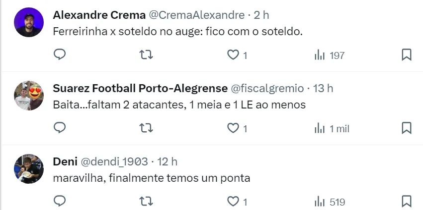
Task: Repost the tweet by @fiscalgremio
Action: [146, 128]
